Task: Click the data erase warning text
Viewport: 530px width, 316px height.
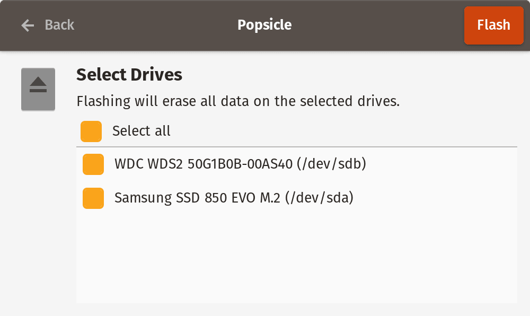Action: point(238,101)
